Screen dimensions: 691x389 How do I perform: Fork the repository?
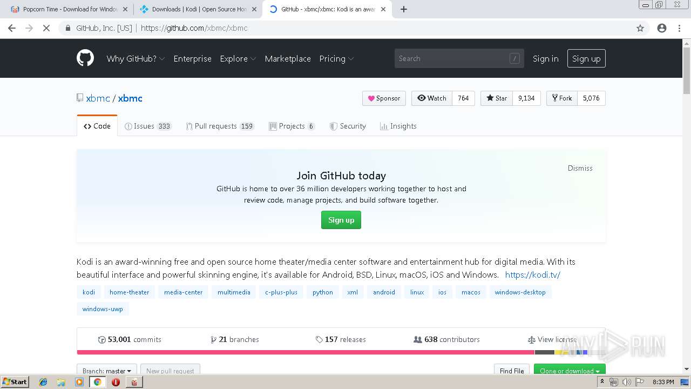(562, 98)
